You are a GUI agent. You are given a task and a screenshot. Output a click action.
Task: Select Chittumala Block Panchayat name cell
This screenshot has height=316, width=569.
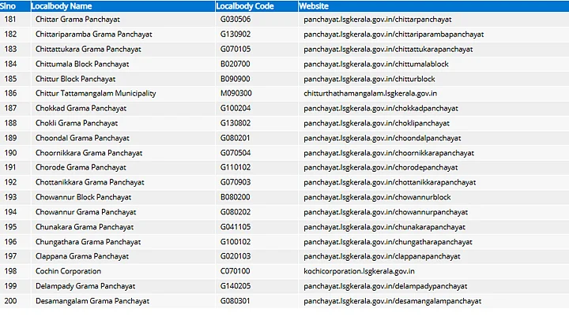[83, 64]
